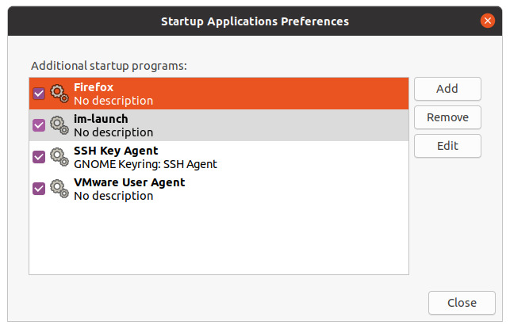Click GNOME Keyring: SSH Agent description text
The height and width of the screenshot is (329, 510).
click(145, 164)
